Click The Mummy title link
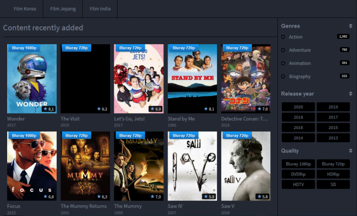This screenshot has width=357, height=216. (128, 206)
